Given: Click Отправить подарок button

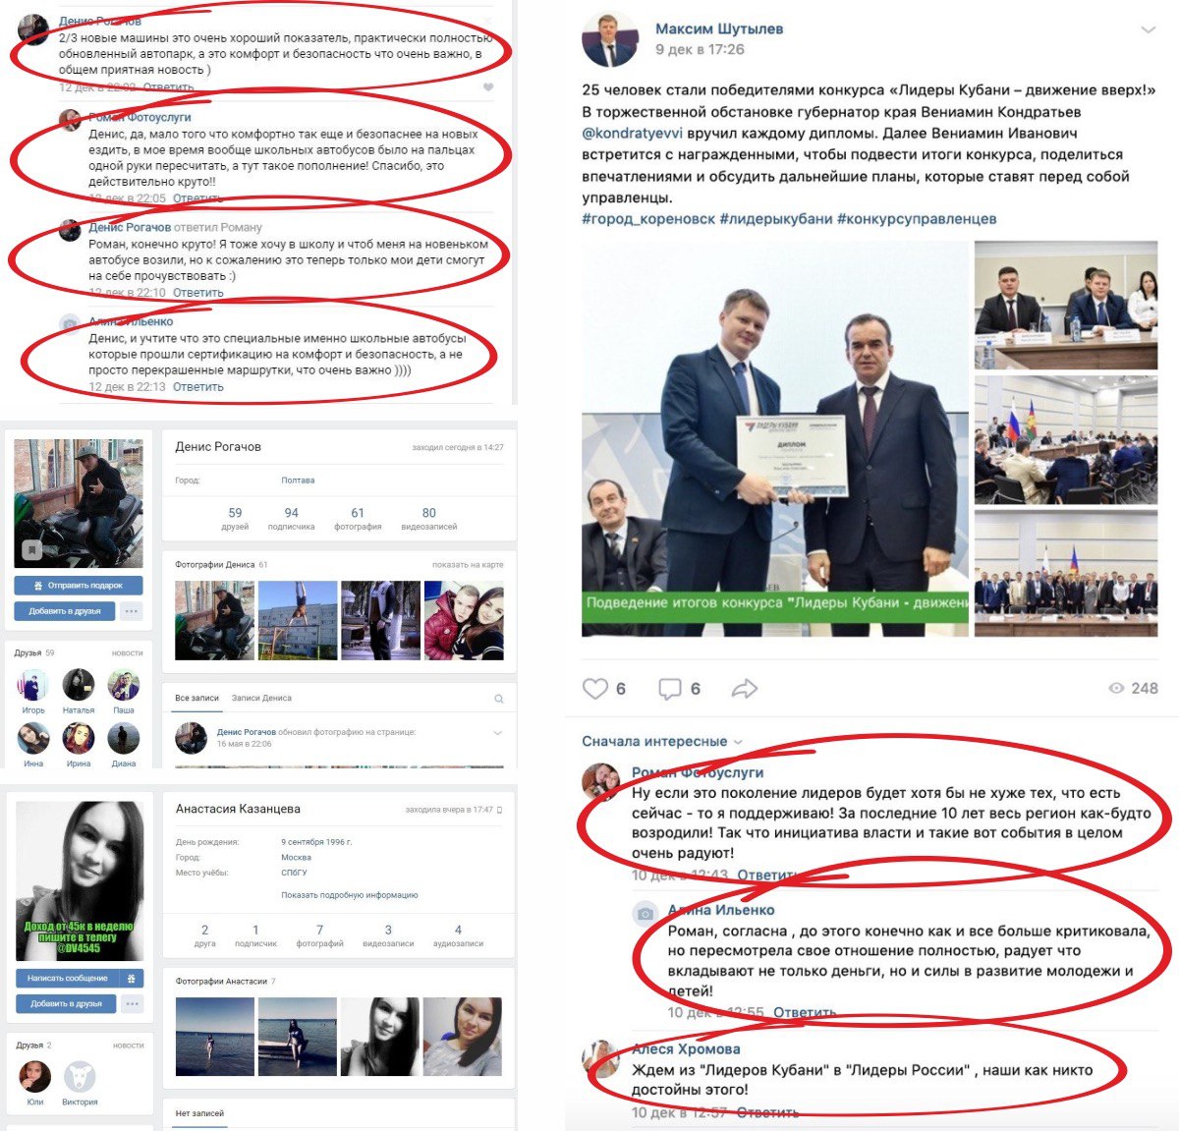Looking at the screenshot, I should pyautogui.click(x=79, y=585).
